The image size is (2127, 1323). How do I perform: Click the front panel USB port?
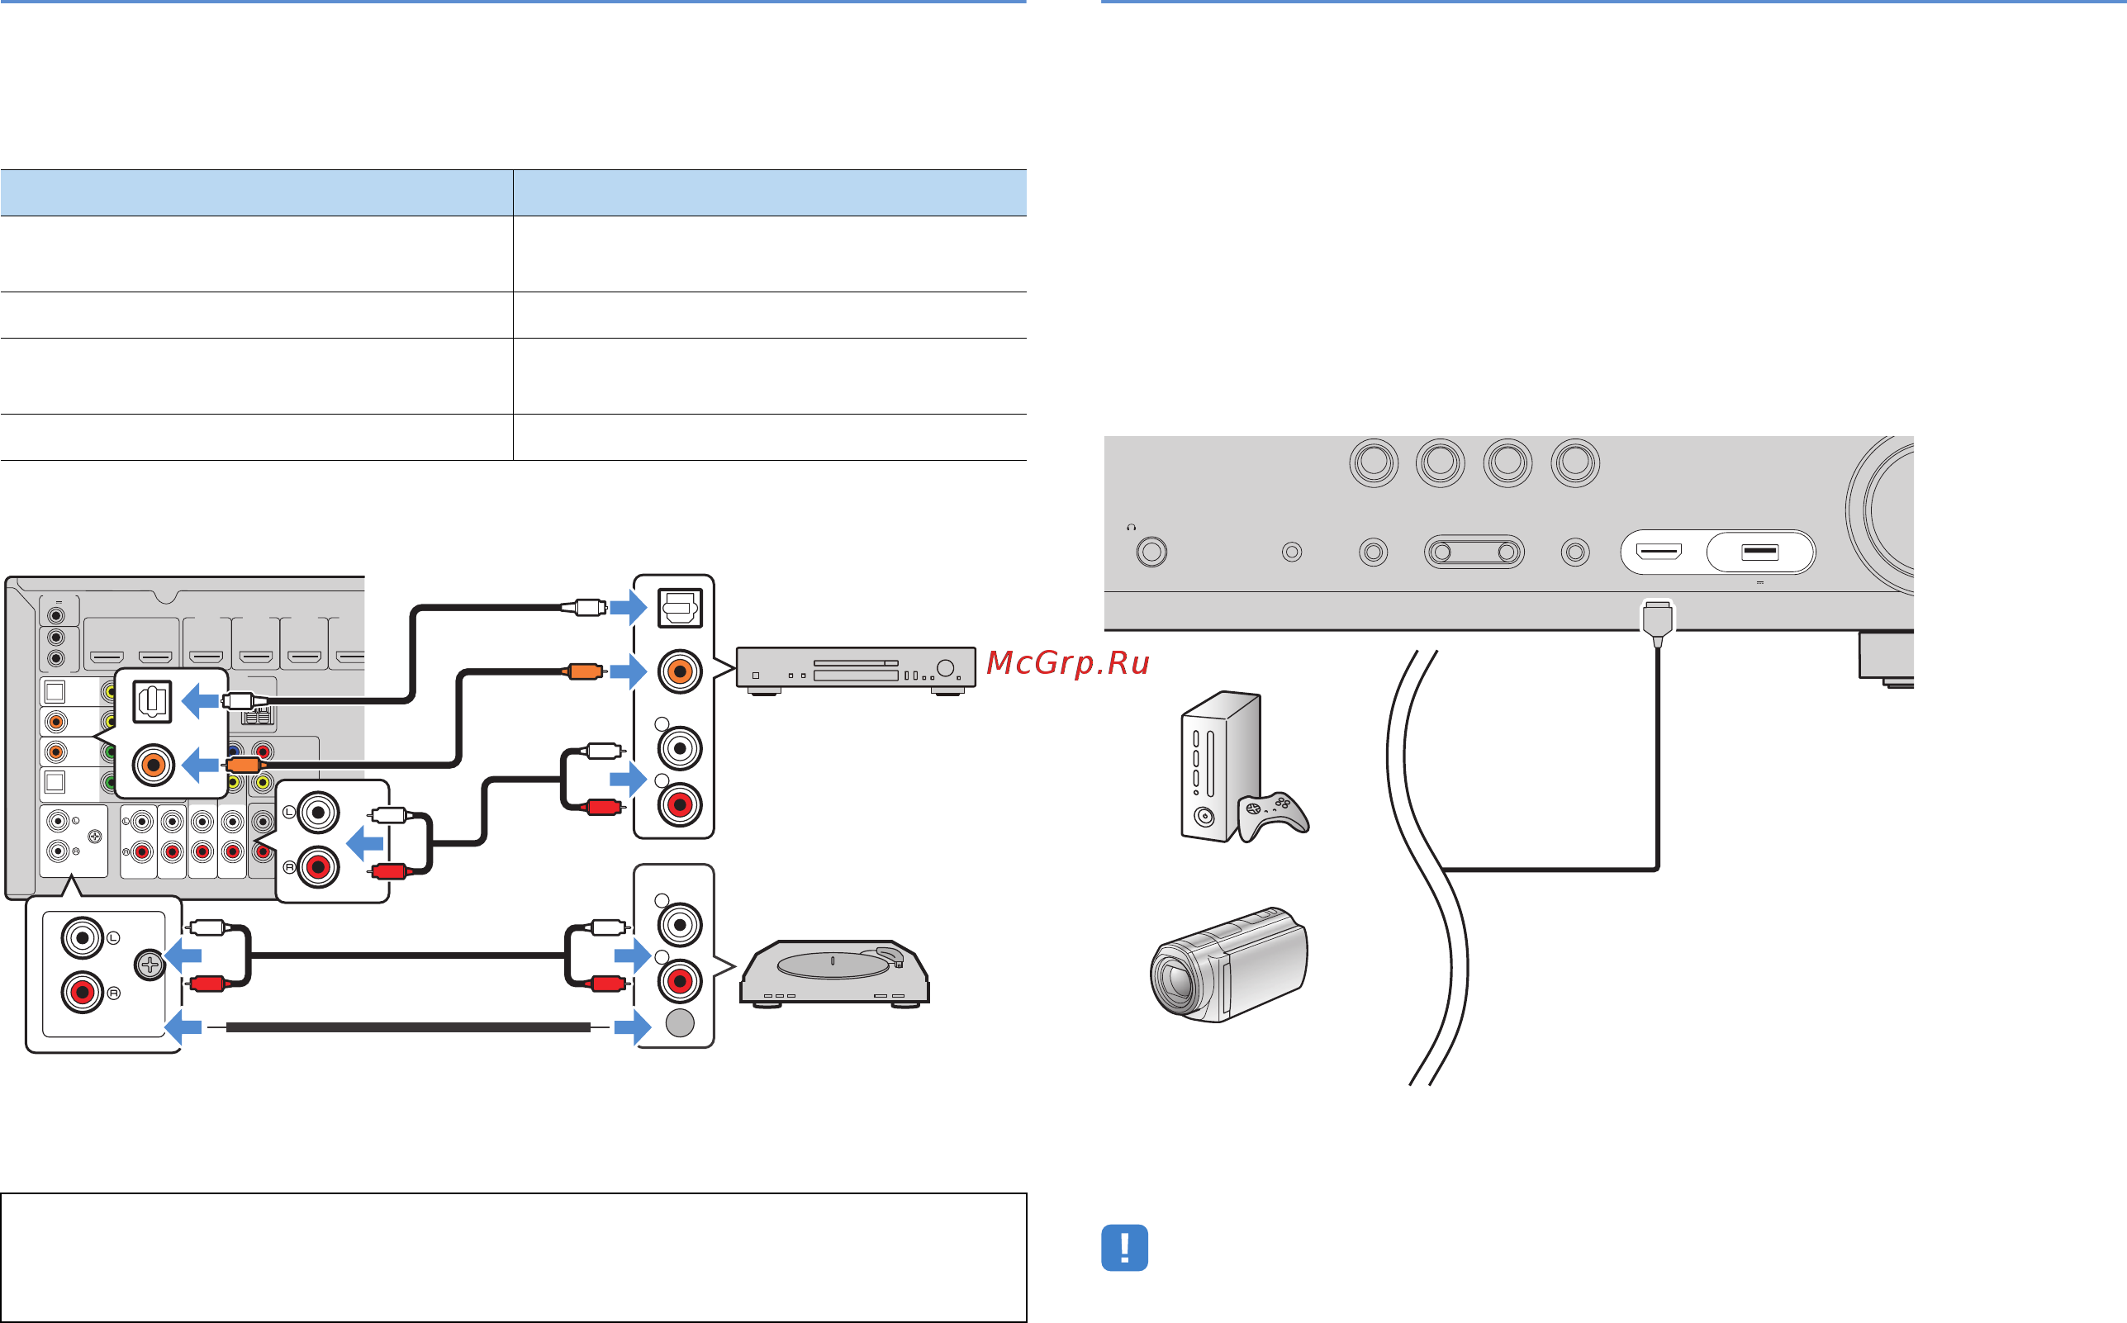point(1759,552)
